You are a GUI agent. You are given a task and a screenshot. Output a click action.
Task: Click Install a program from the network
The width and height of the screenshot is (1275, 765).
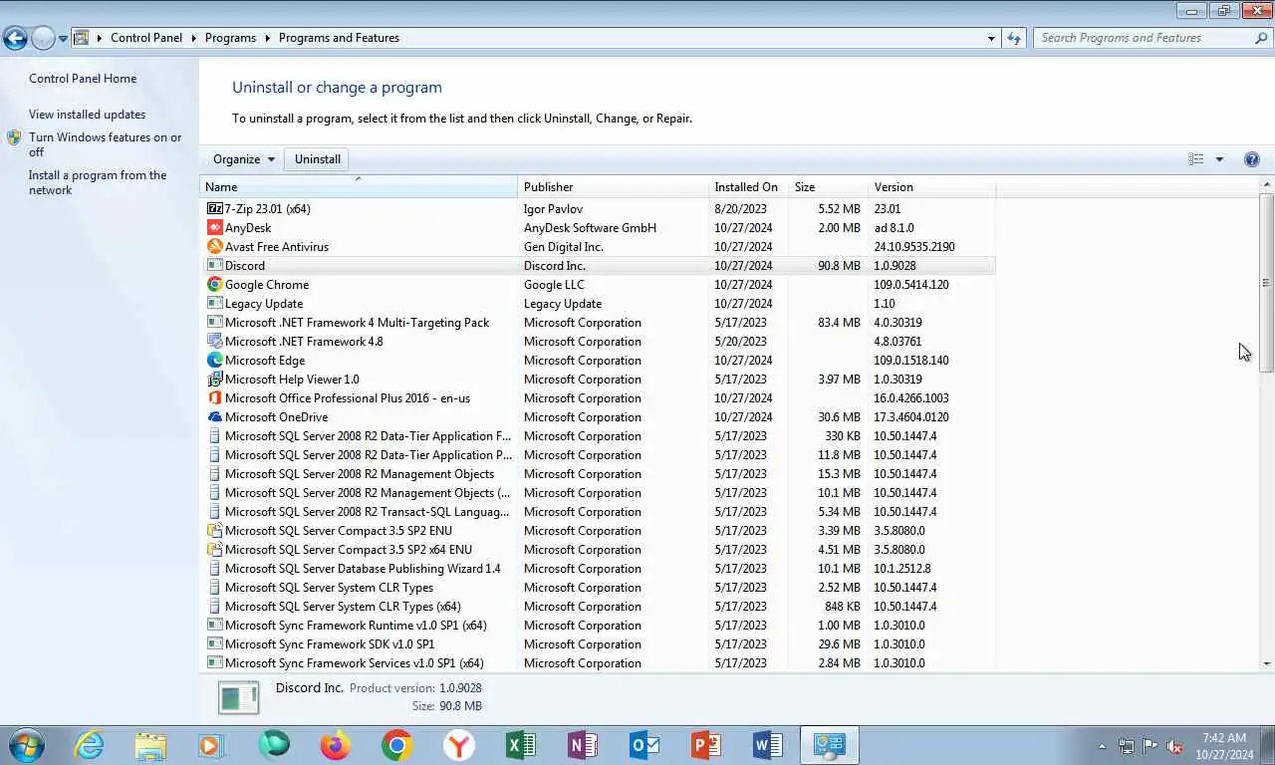(x=98, y=182)
